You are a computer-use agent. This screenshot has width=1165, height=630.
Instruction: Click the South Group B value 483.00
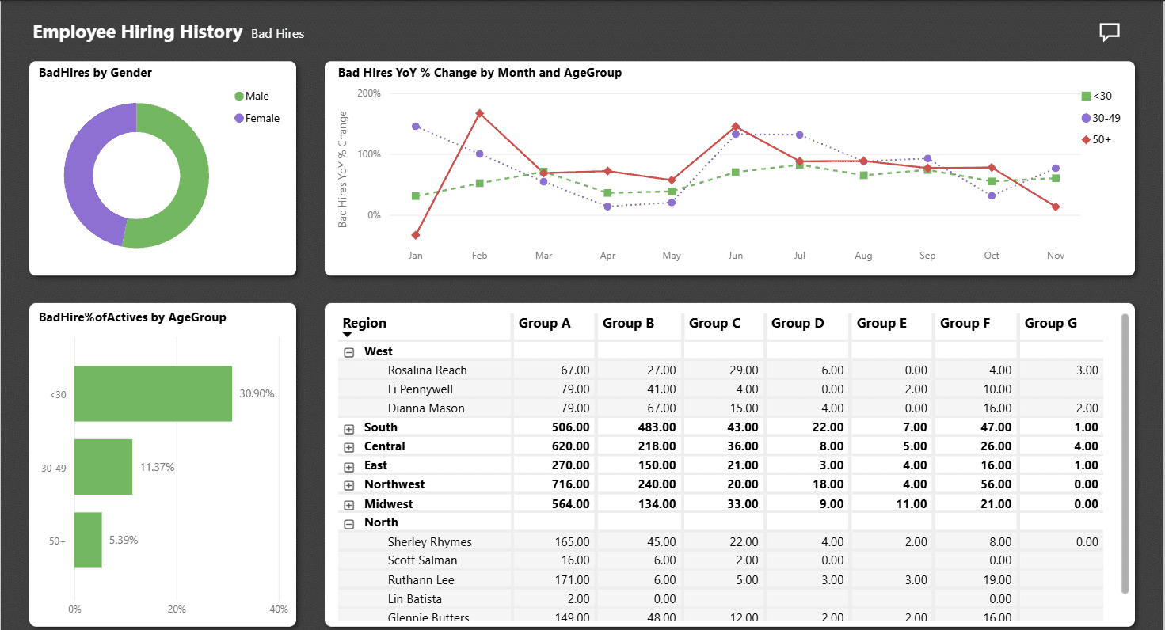(657, 427)
